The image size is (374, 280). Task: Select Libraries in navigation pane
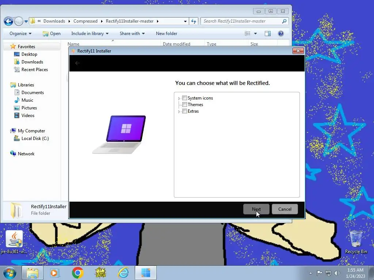(x=26, y=85)
